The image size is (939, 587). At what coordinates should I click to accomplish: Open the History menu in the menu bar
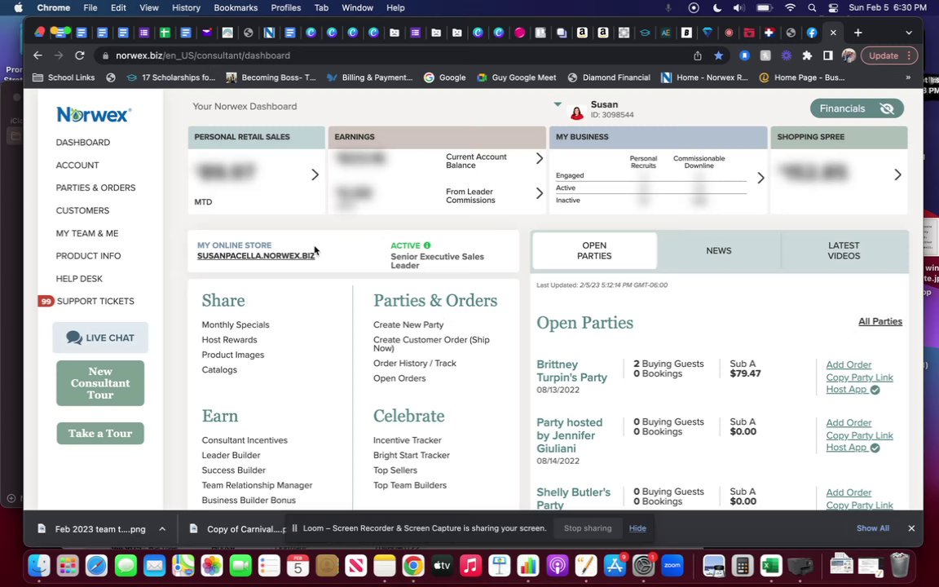(x=186, y=8)
